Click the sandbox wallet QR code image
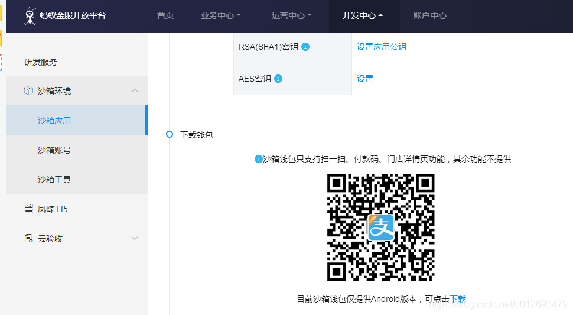 point(381,228)
